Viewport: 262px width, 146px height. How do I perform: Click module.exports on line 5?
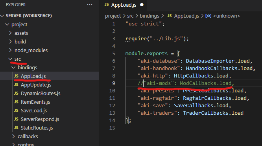[x=146, y=54]
